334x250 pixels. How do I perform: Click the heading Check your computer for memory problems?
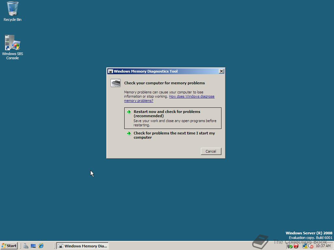pyautogui.click(x=164, y=83)
